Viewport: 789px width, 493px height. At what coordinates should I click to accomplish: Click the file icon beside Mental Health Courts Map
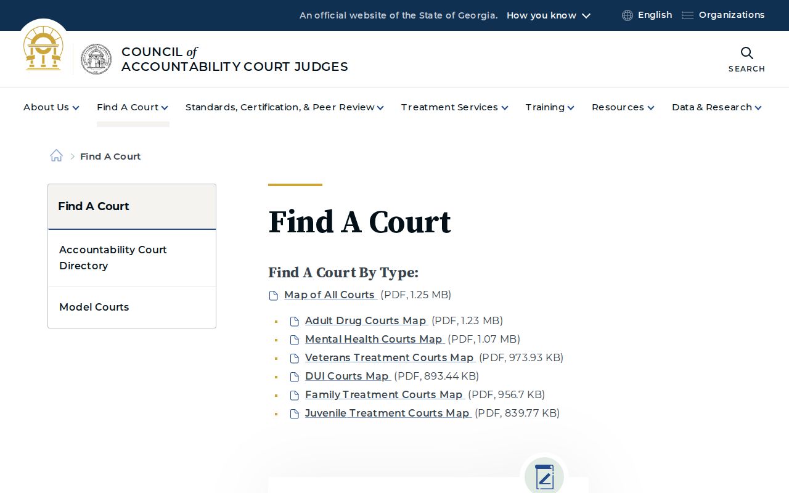295,340
